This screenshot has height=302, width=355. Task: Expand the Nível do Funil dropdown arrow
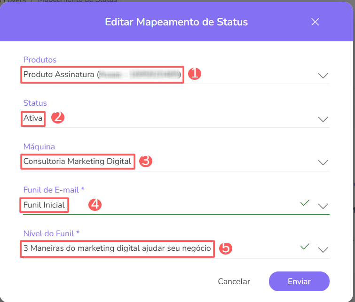point(323,249)
